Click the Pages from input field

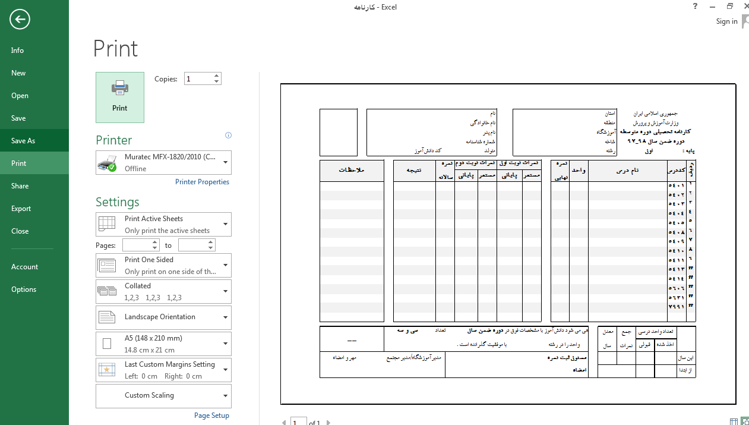[137, 245]
